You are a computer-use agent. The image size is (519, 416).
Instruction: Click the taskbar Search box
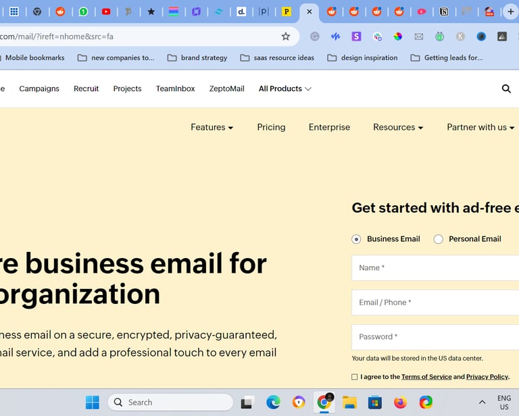[x=170, y=402]
